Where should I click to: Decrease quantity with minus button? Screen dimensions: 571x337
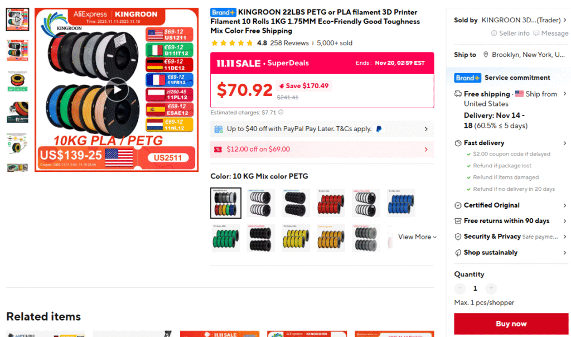pos(460,288)
